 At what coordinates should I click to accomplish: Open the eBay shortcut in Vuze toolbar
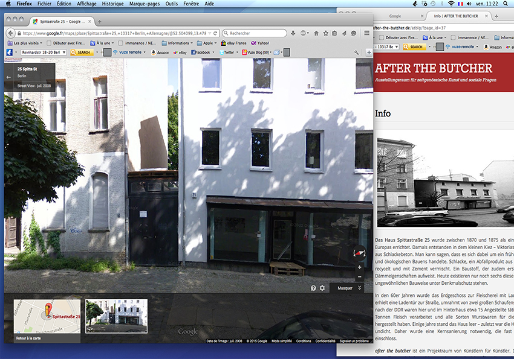tap(180, 52)
